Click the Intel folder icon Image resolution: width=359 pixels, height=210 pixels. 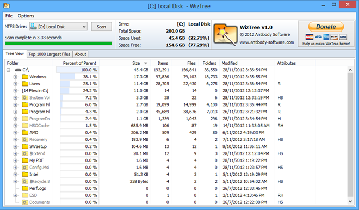tap(25, 175)
